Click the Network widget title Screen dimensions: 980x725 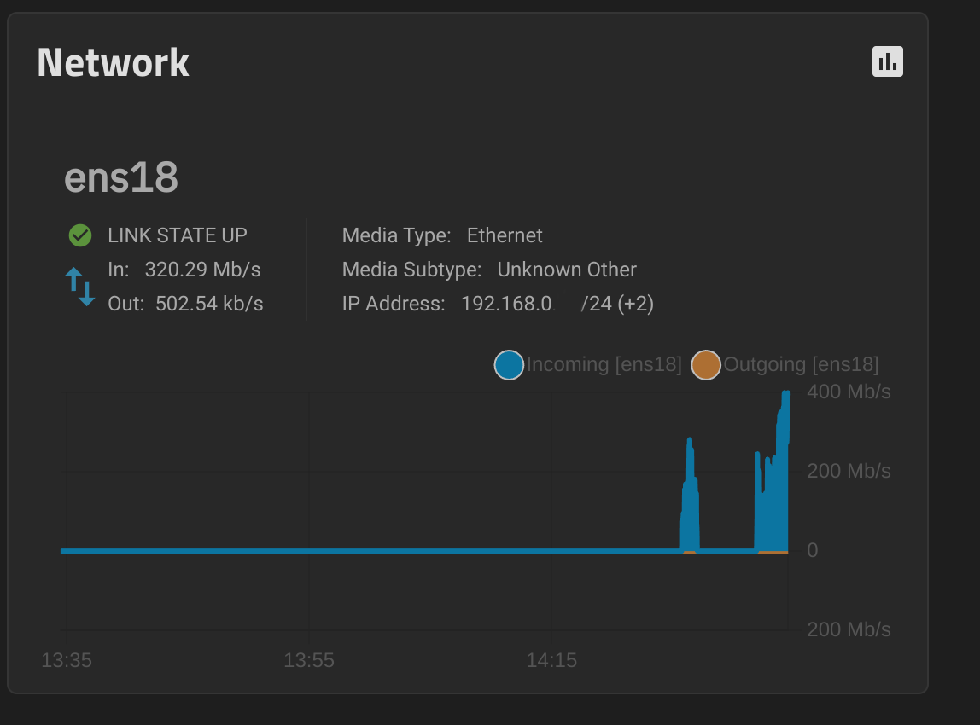point(114,62)
